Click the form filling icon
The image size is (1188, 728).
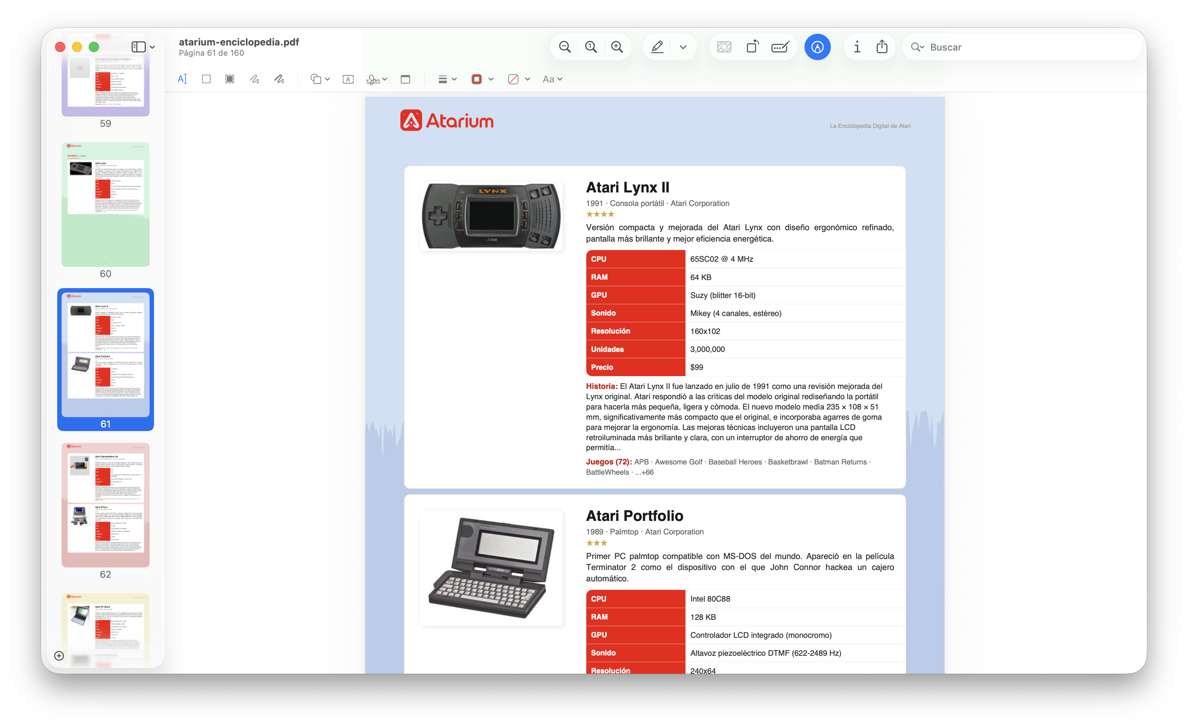780,47
